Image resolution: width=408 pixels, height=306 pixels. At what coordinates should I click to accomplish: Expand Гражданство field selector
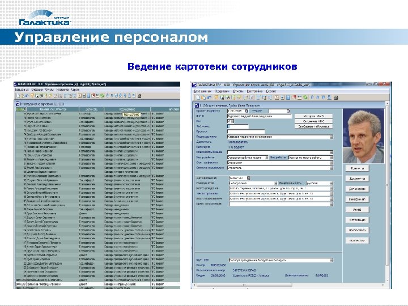(275, 184)
